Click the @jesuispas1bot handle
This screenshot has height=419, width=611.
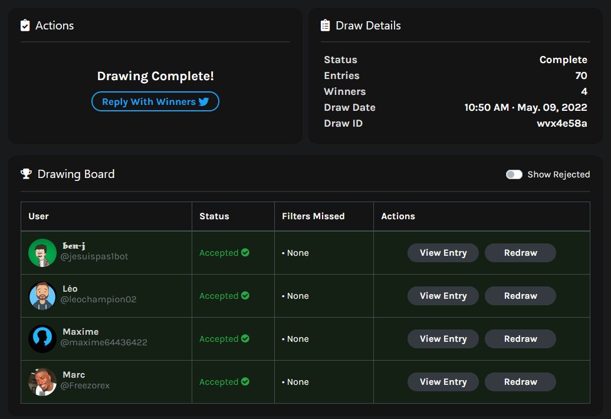tap(94, 256)
